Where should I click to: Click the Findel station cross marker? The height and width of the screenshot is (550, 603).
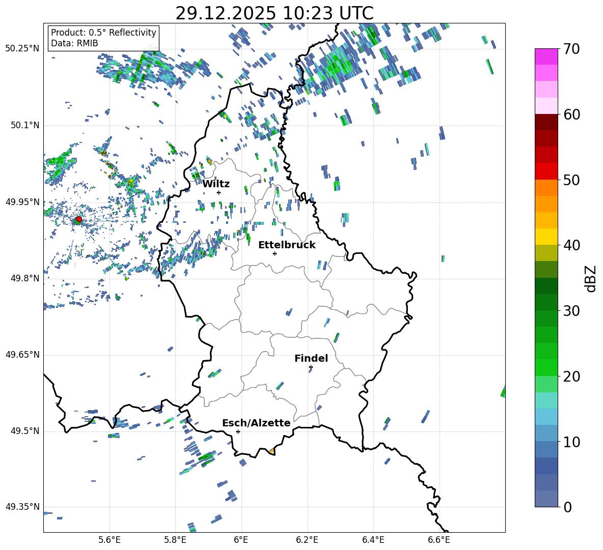point(311,367)
